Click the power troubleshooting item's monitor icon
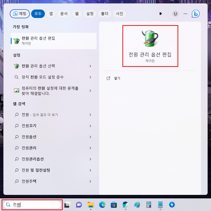Viewport: 211px width, 211px height. [17, 91]
